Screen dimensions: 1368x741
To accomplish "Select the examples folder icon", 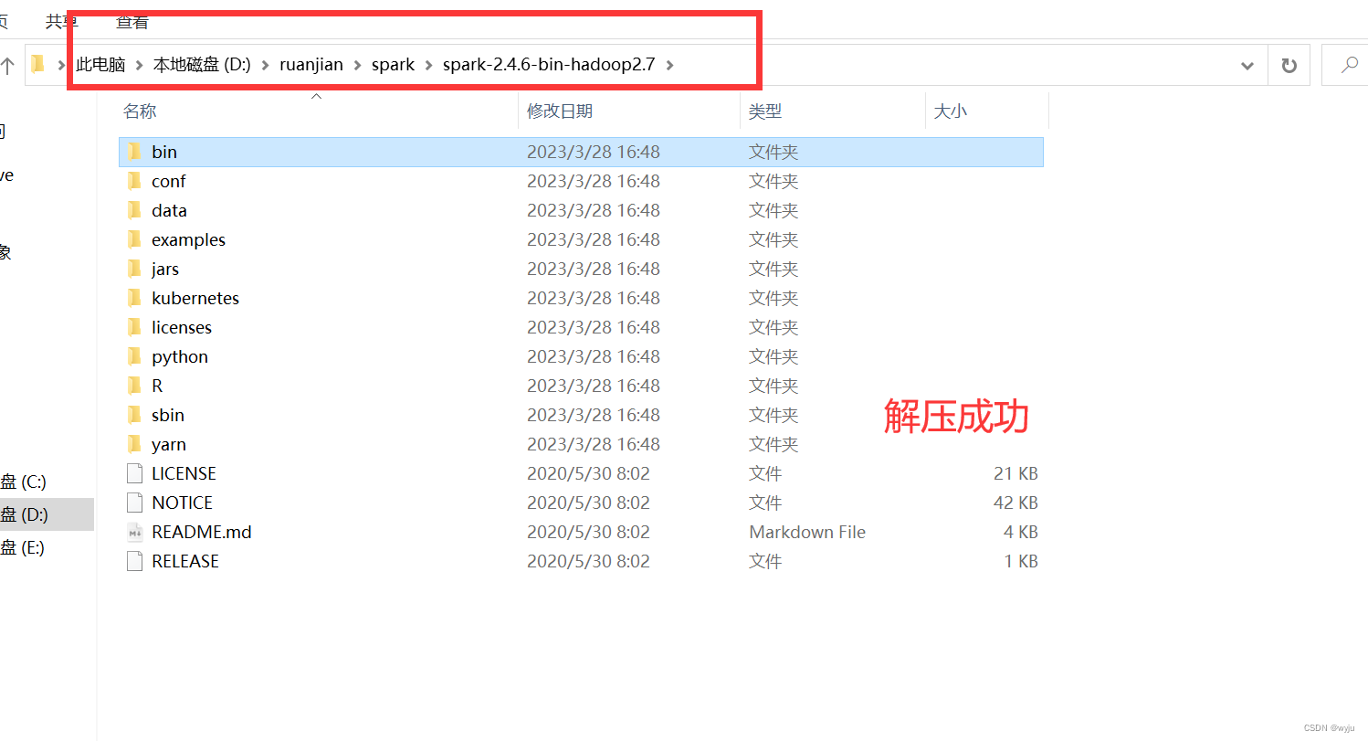I will [134, 239].
